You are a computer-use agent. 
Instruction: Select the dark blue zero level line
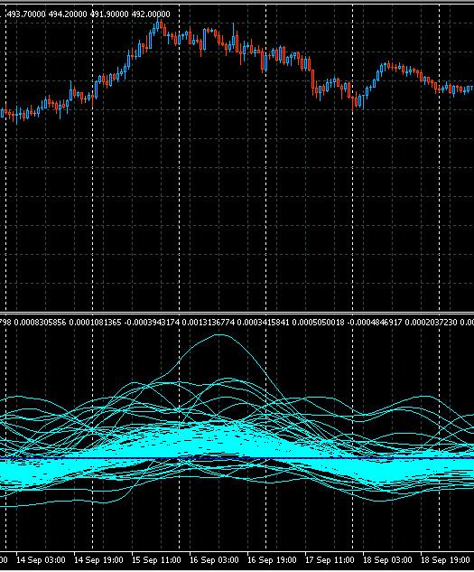237,458
